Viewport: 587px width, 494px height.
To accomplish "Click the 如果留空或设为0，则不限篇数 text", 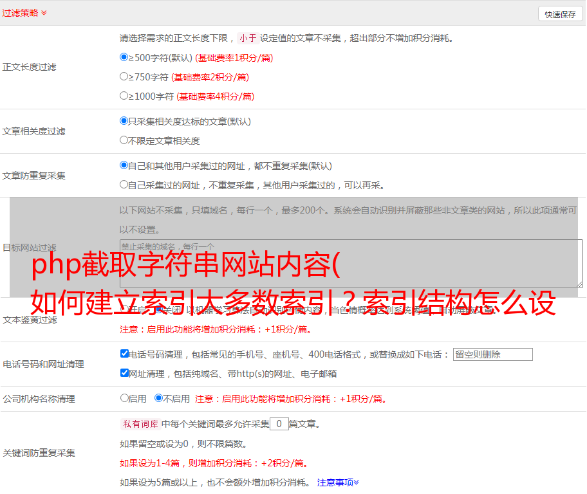I will [183, 444].
